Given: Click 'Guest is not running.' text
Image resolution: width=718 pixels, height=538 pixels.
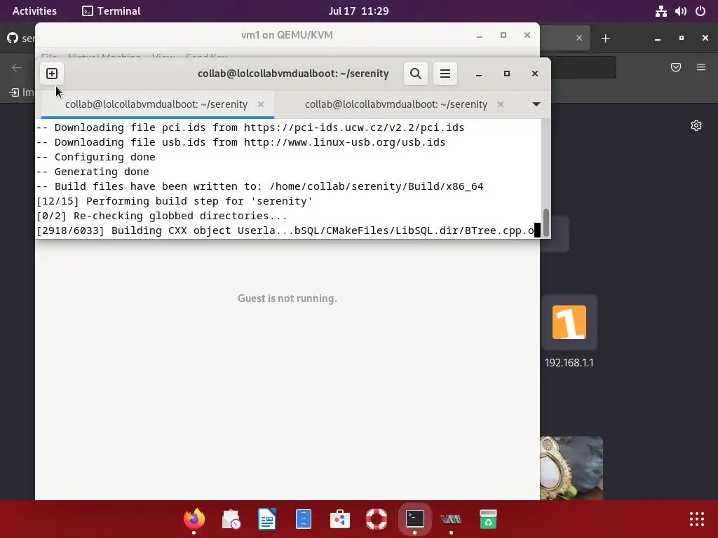Looking at the screenshot, I should (287, 298).
